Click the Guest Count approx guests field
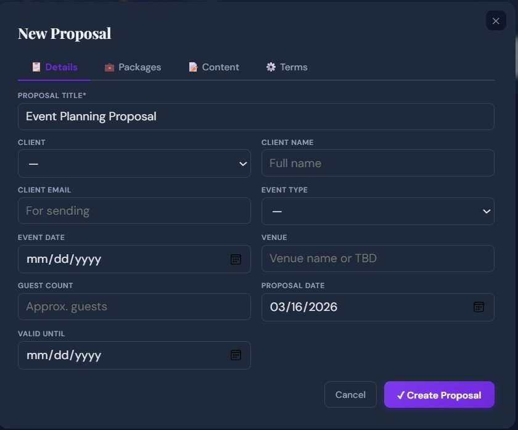The height and width of the screenshot is (430, 518). point(134,307)
